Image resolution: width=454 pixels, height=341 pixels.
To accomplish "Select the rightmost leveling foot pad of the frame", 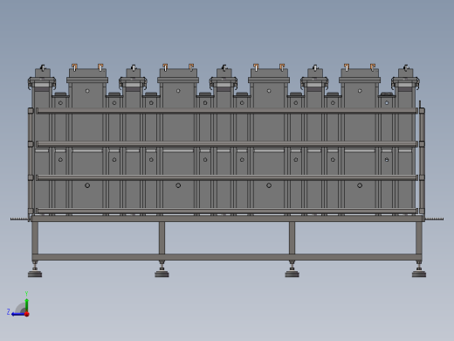I will coord(419,274).
